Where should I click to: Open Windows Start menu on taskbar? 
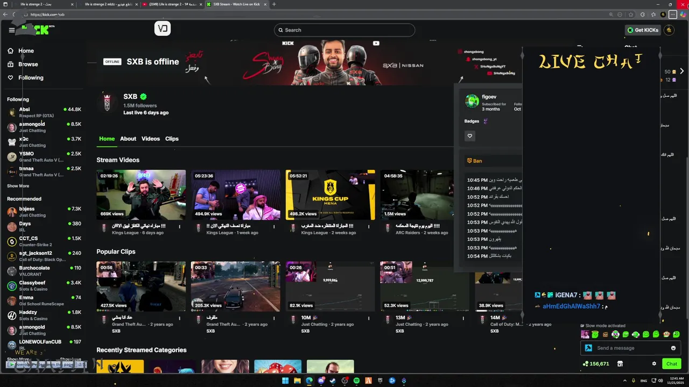pyautogui.click(x=285, y=381)
